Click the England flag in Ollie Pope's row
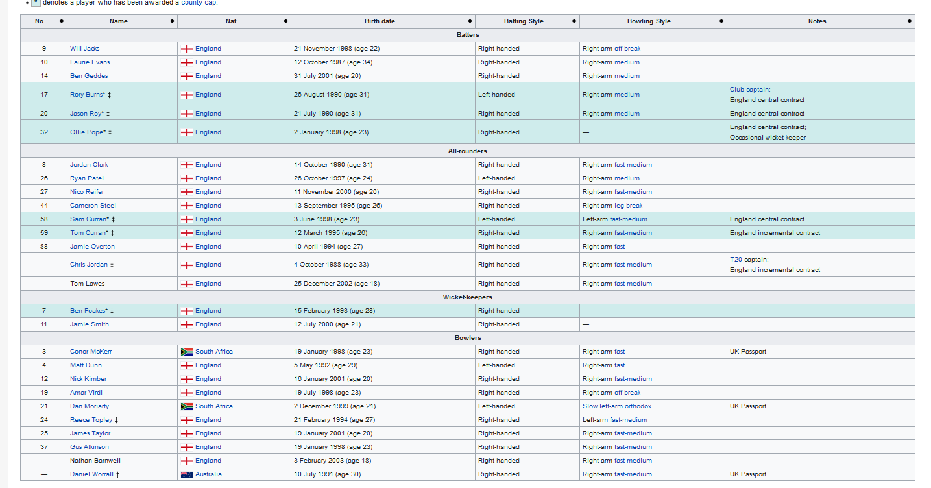The width and height of the screenshot is (931, 488). click(187, 132)
